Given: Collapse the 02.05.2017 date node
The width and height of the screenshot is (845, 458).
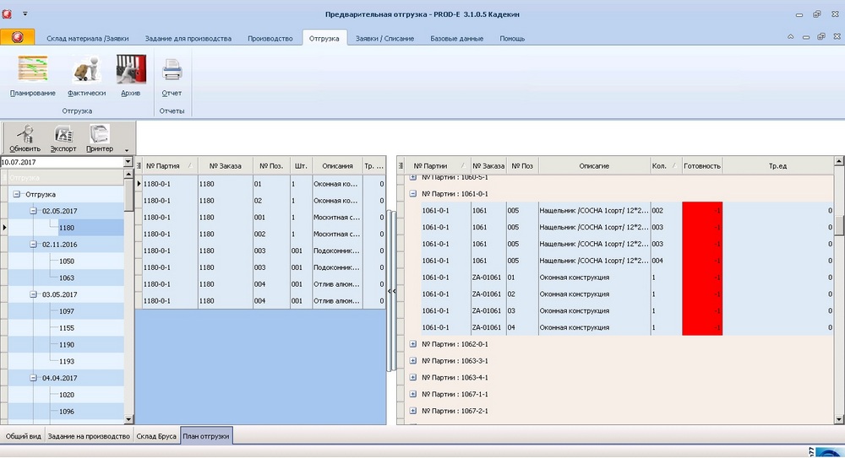Looking at the screenshot, I should coord(34,211).
